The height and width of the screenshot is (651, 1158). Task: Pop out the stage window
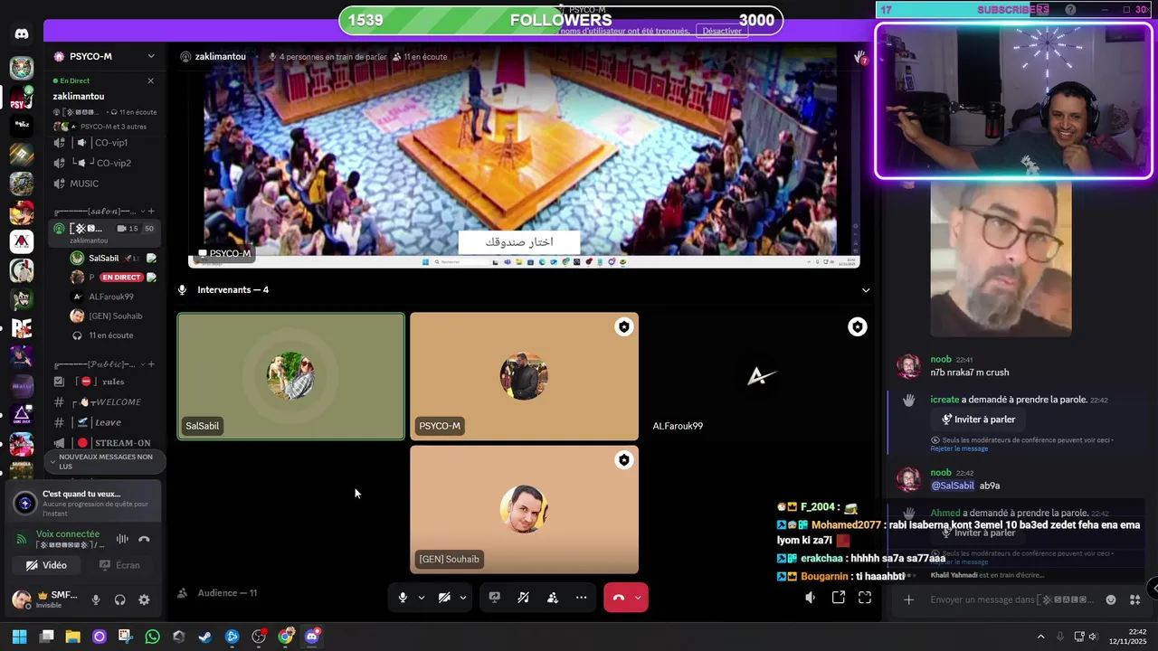point(839,598)
